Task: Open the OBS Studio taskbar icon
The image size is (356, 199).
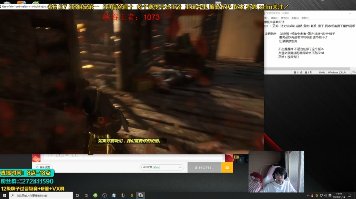Action: tap(104, 195)
